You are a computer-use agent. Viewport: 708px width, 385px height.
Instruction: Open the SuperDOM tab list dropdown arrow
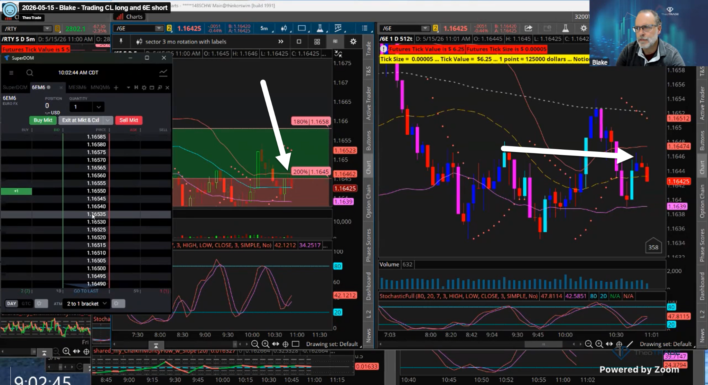[x=128, y=87]
